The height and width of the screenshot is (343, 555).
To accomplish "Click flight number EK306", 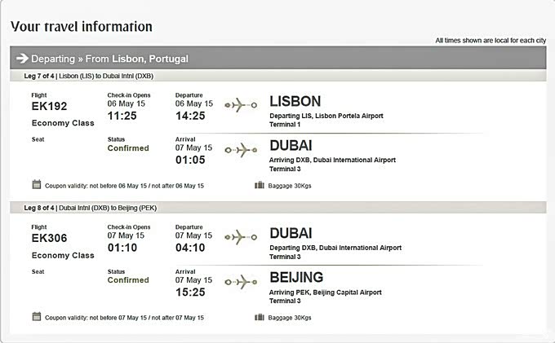I will (x=49, y=239).
